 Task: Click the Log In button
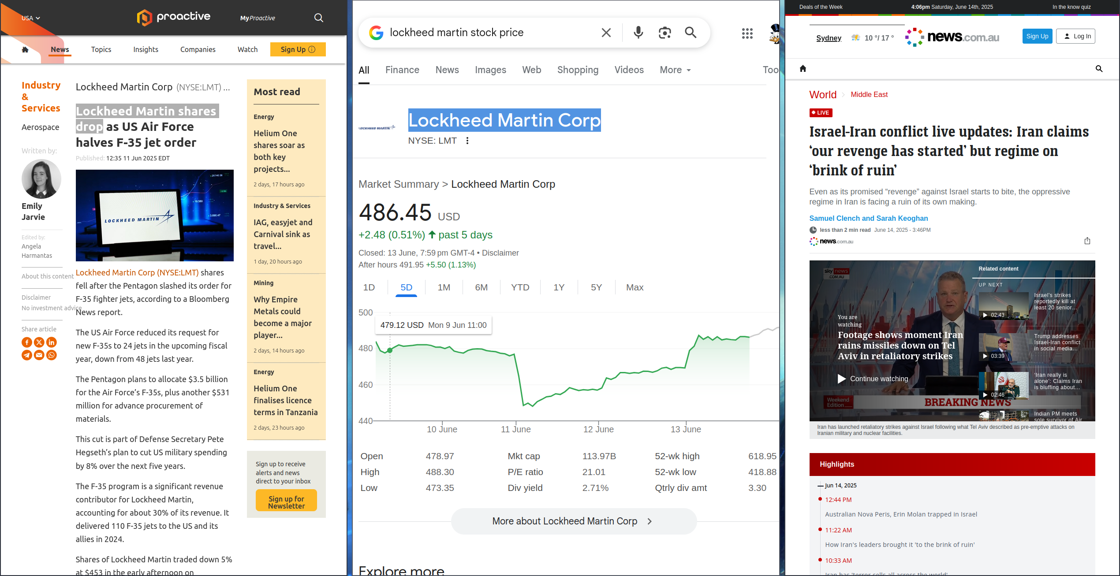pyautogui.click(x=1075, y=36)
